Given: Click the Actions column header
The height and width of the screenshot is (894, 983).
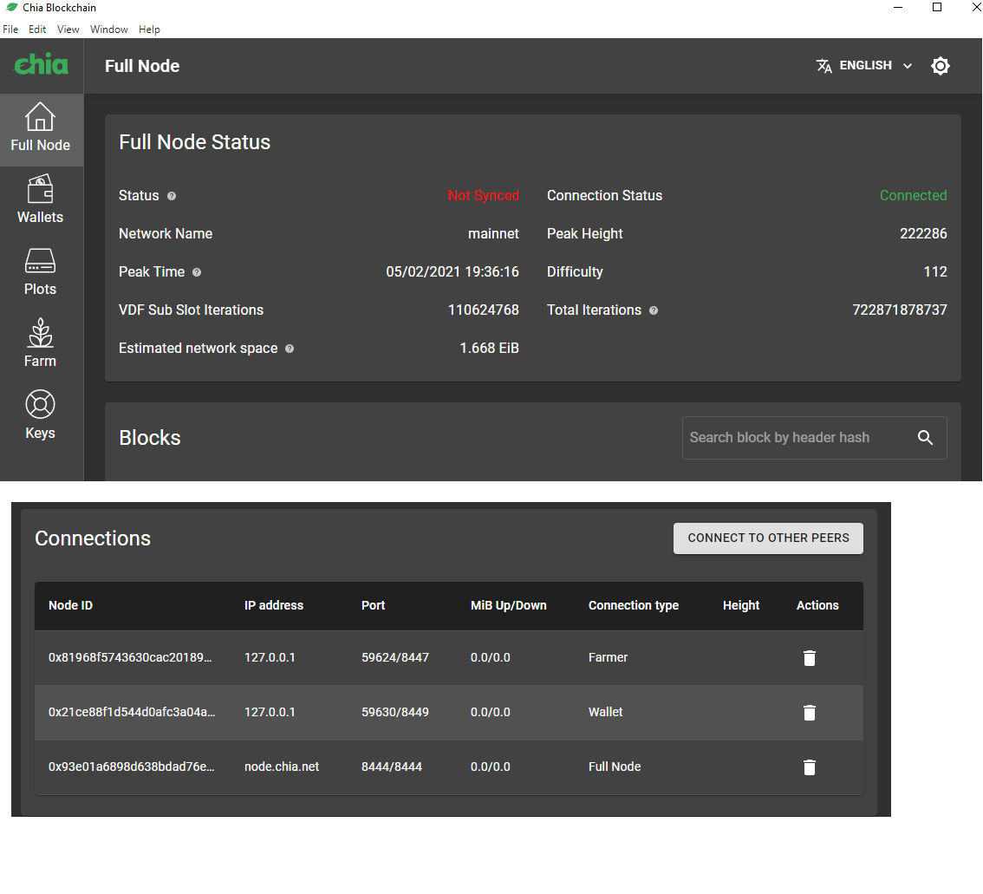Looking at the screenshot, I should click(817, 605).
